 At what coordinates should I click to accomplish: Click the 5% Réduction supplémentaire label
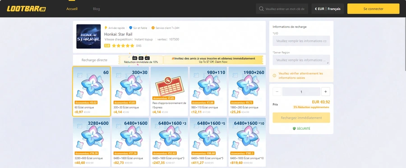click(x=311, y=107)
